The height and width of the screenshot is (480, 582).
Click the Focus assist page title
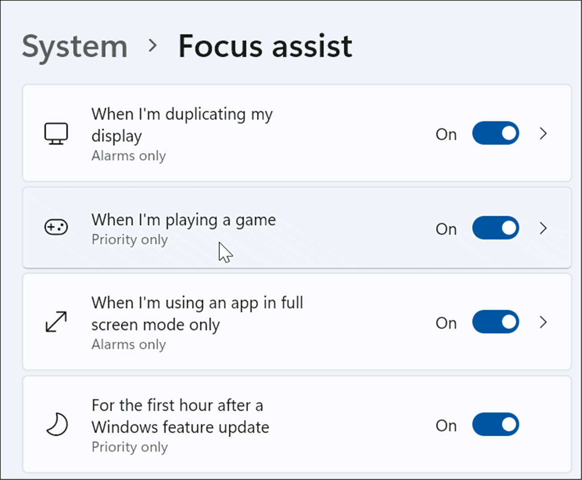click(x=265, y=46)
